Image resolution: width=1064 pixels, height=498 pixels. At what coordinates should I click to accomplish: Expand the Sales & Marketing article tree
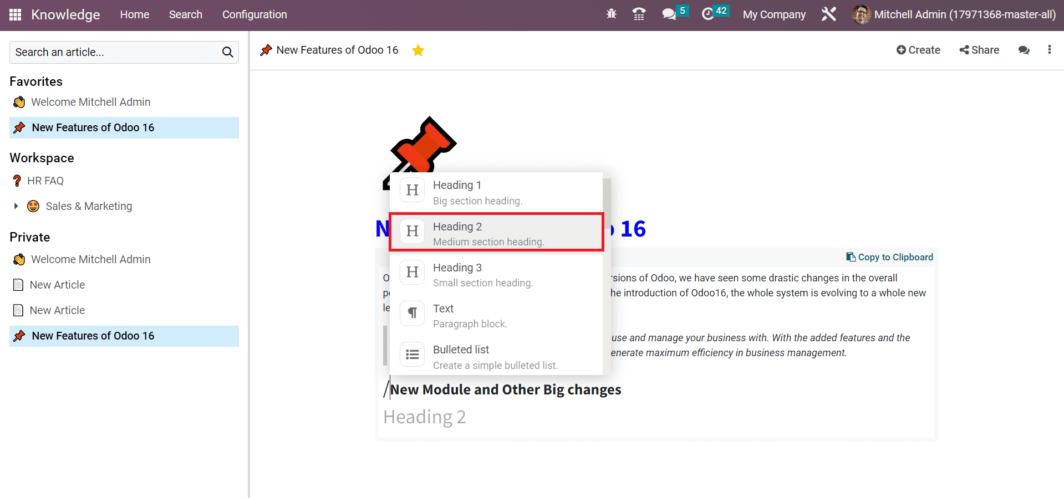pos(16,206)
